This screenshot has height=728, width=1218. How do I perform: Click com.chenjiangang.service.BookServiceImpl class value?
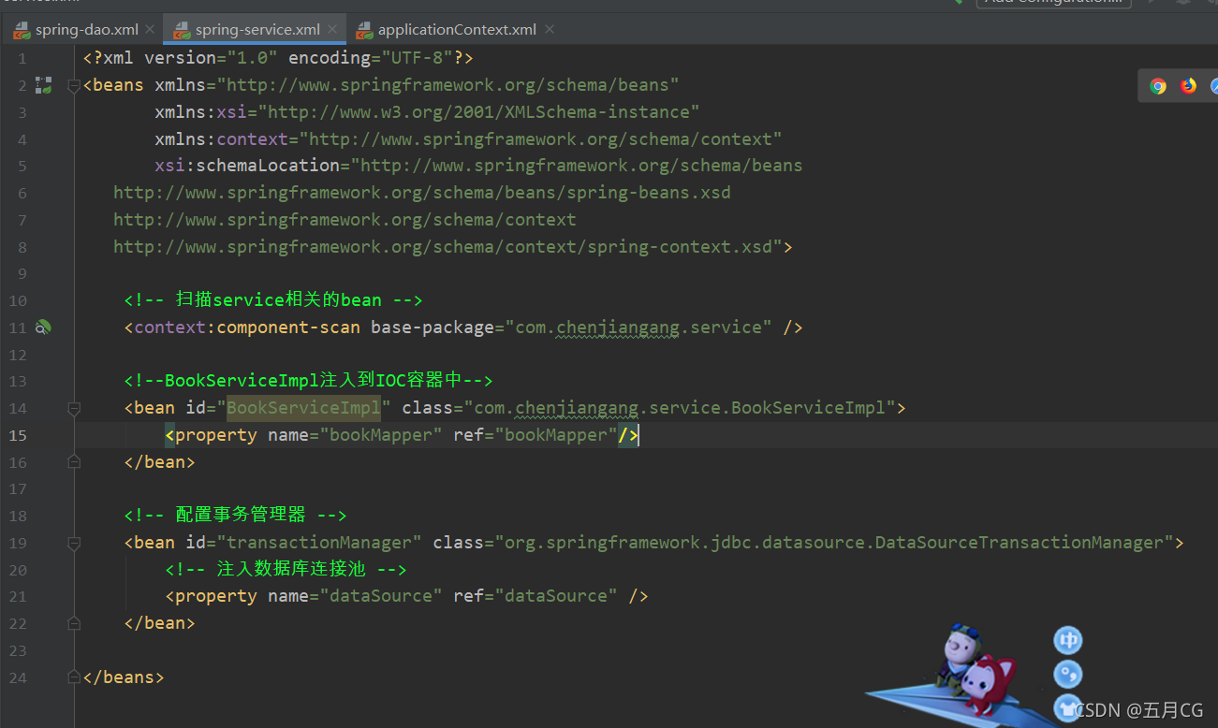pyautogui.click(x=680, y=408)
